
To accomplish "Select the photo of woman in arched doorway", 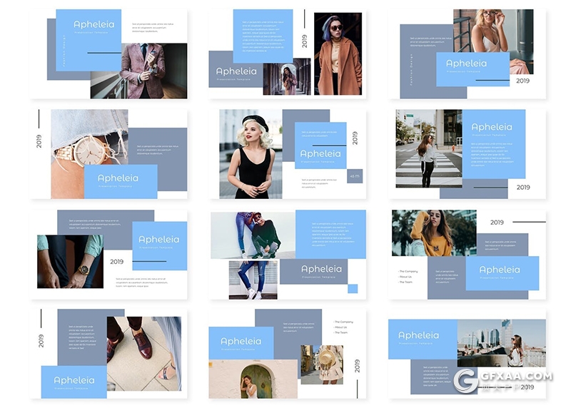I will click(253, 378).
